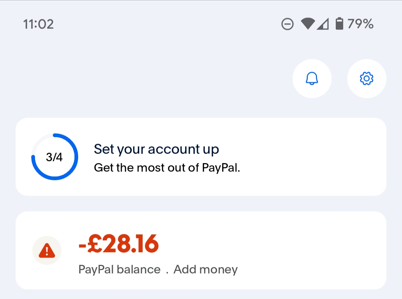The height and width of the screenshot is (299, 402).
Task: Tap the battery status icon
Action: point(339,24)
